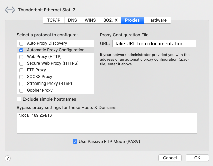Enable the Gopher Proxy checkbox
This screenshot has width=213, height=166.
[21, 90]
